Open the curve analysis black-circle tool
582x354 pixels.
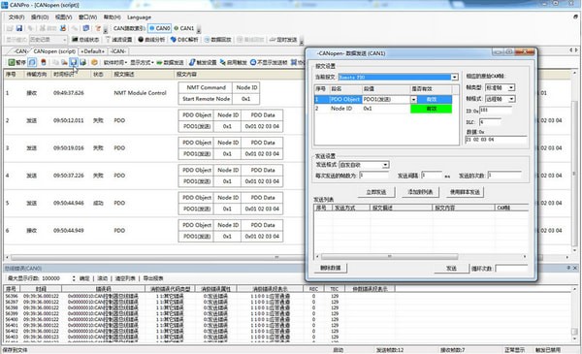[151, 40]
